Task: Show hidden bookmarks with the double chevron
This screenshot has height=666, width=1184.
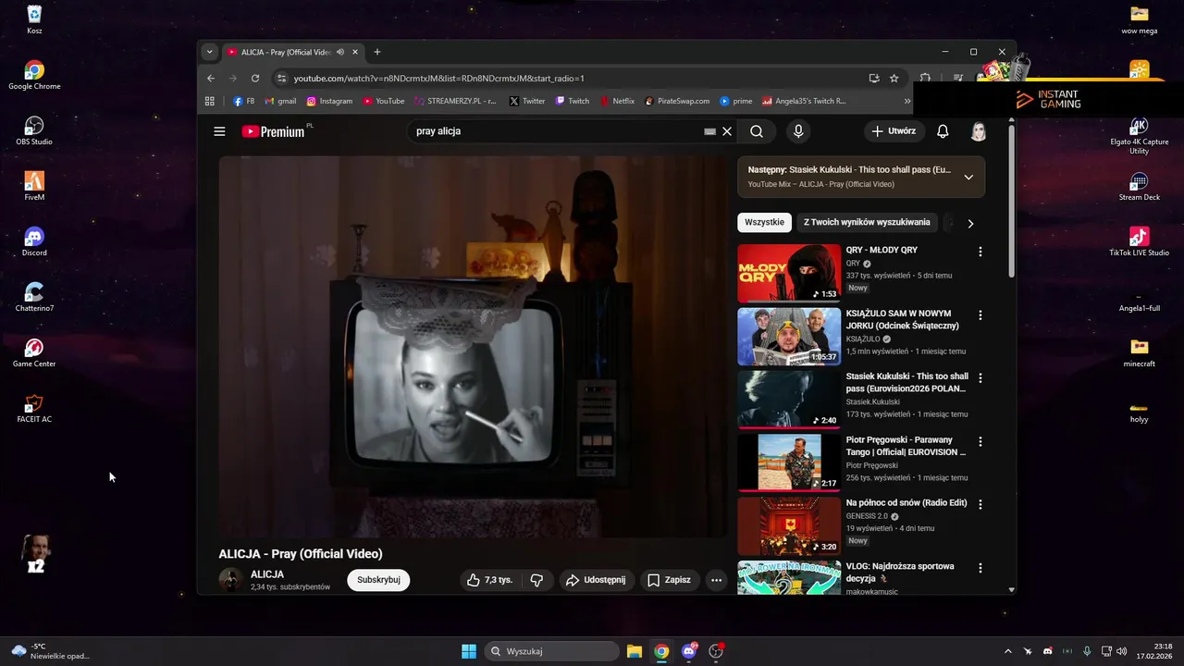Action: [907, 101]
